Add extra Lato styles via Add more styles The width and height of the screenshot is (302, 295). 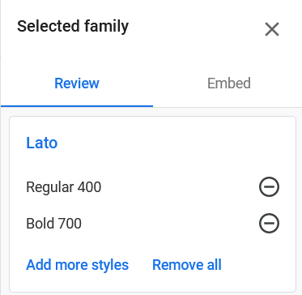(x=77, y=265)
